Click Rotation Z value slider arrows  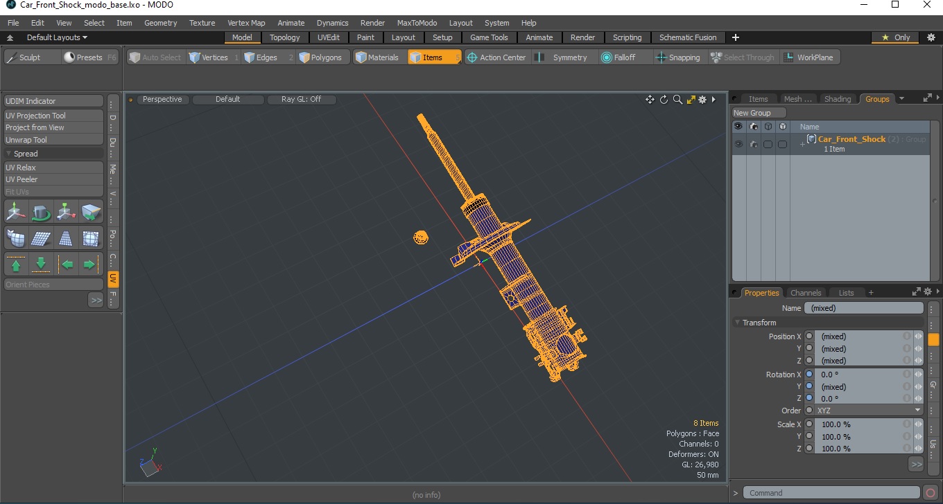point(919,399)
